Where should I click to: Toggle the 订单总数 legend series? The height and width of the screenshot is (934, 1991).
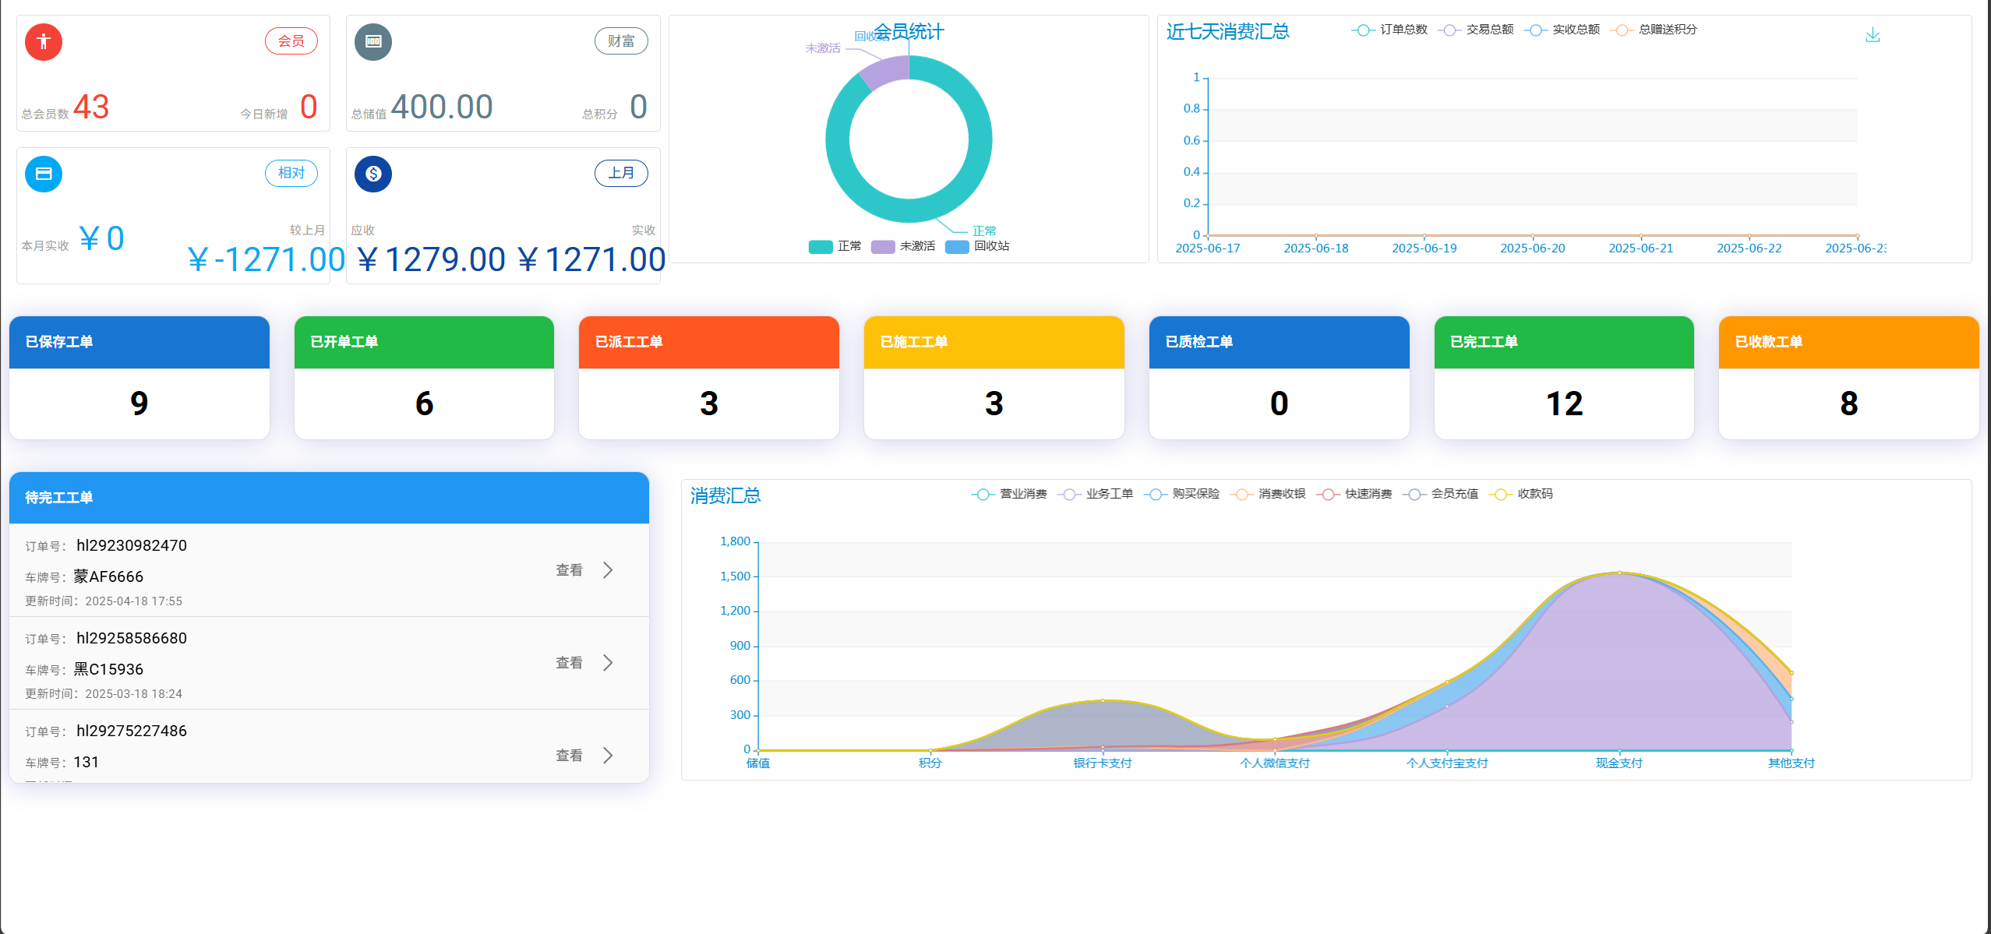(1389, 30)
